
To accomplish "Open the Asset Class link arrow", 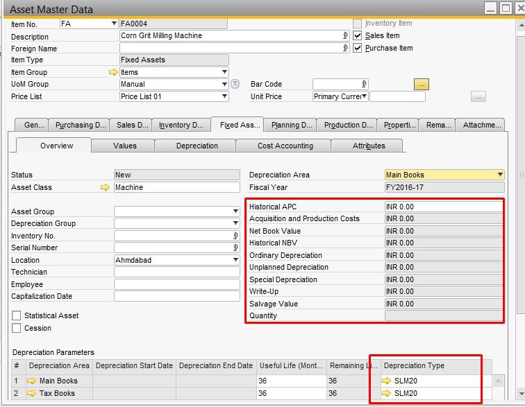I will (105, 187).
